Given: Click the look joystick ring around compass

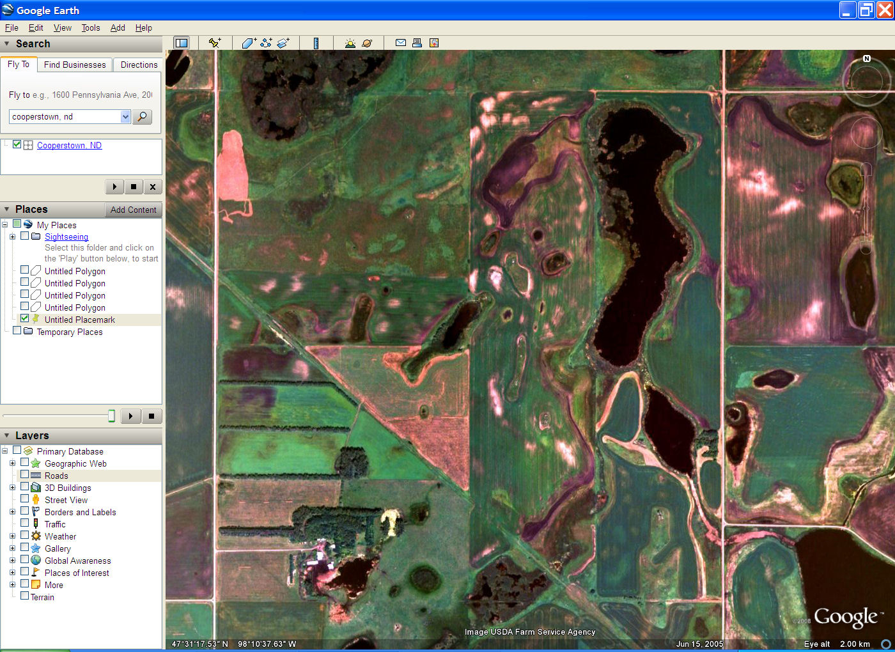Looking at the screenshot, I should pyautogui.click(x=867, y=81).
